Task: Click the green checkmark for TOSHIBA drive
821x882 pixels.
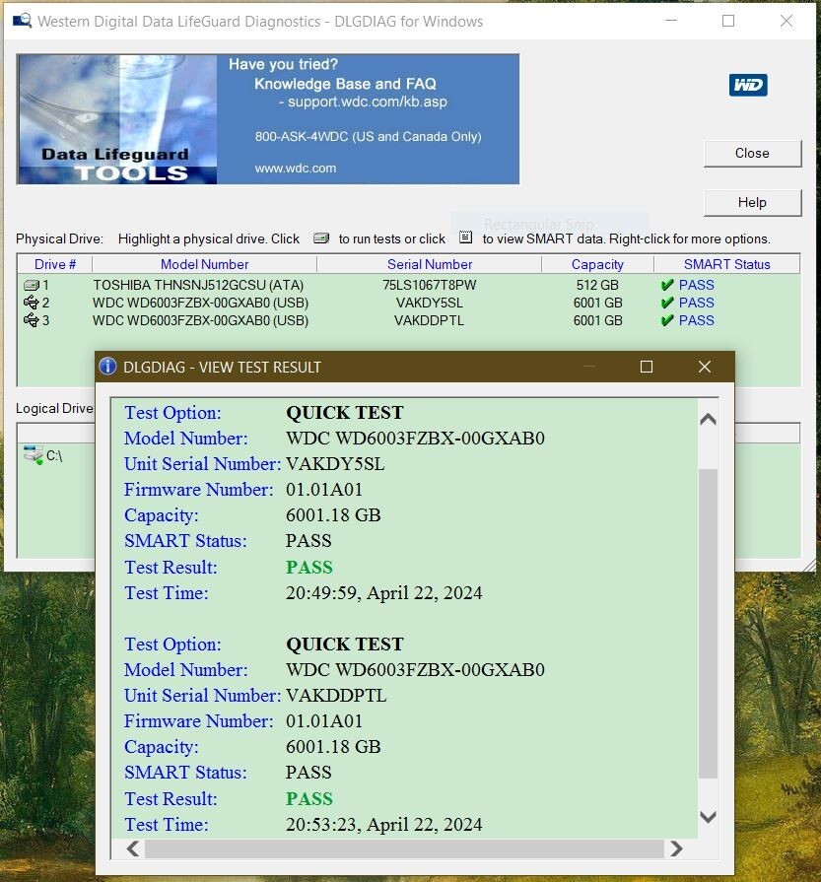Action: tap(667, 285)
